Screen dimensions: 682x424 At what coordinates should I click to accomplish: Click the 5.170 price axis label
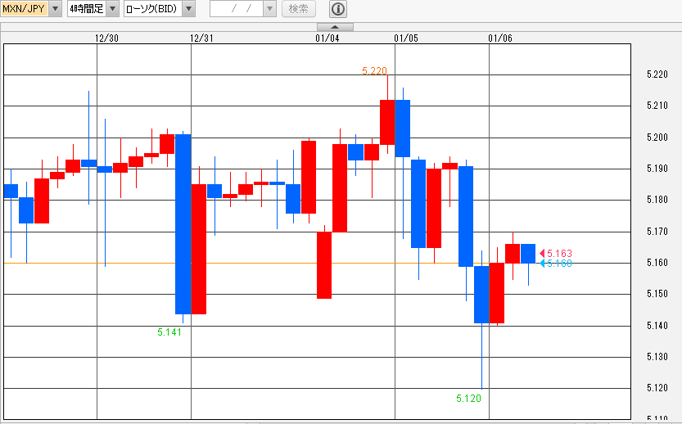tap(657, 232)
